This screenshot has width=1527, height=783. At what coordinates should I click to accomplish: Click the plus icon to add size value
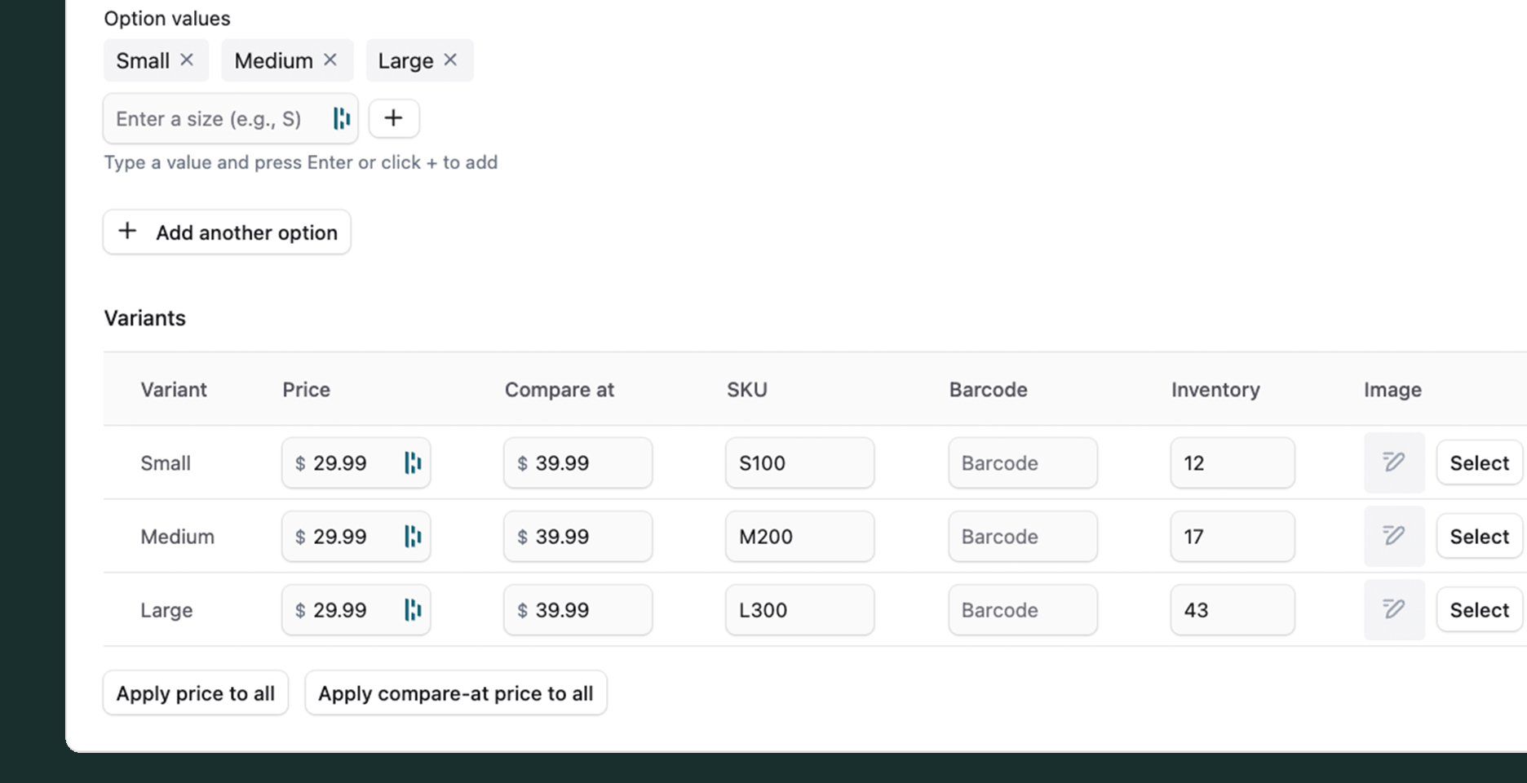394,118
